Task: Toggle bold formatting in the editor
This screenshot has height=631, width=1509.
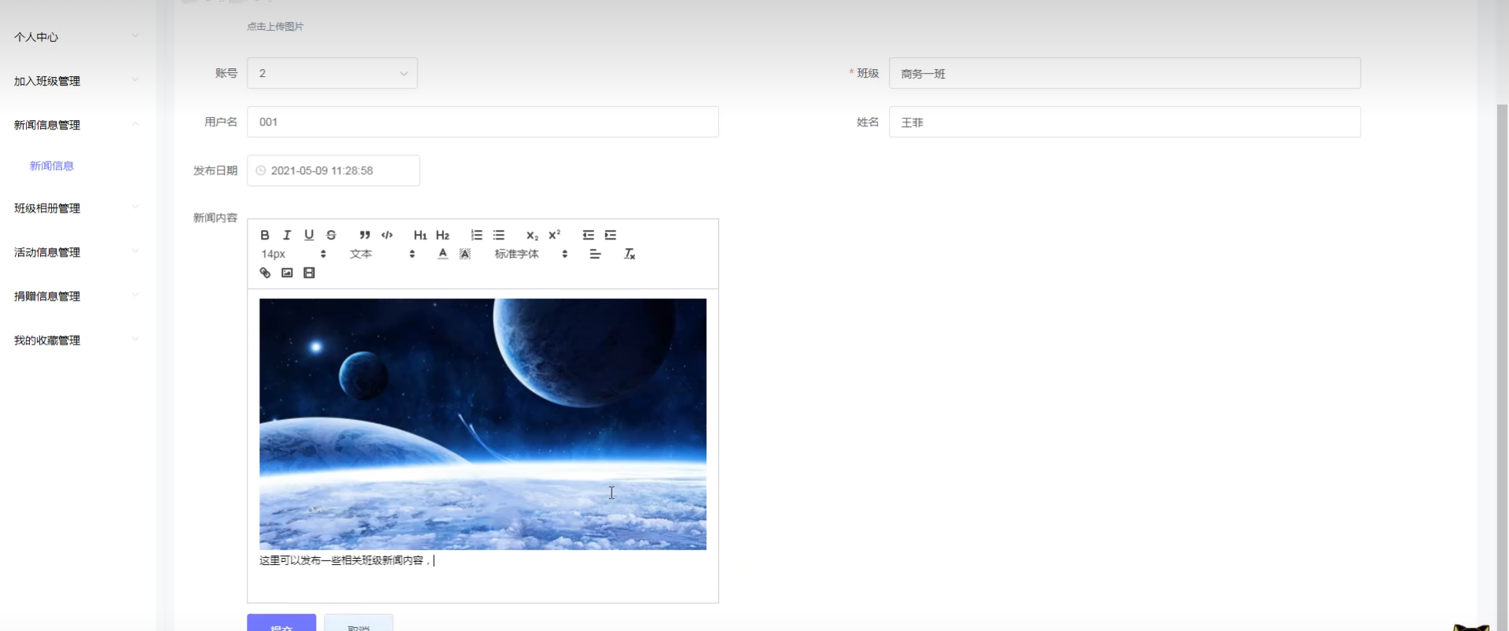Action: click(x=265, y=235)
